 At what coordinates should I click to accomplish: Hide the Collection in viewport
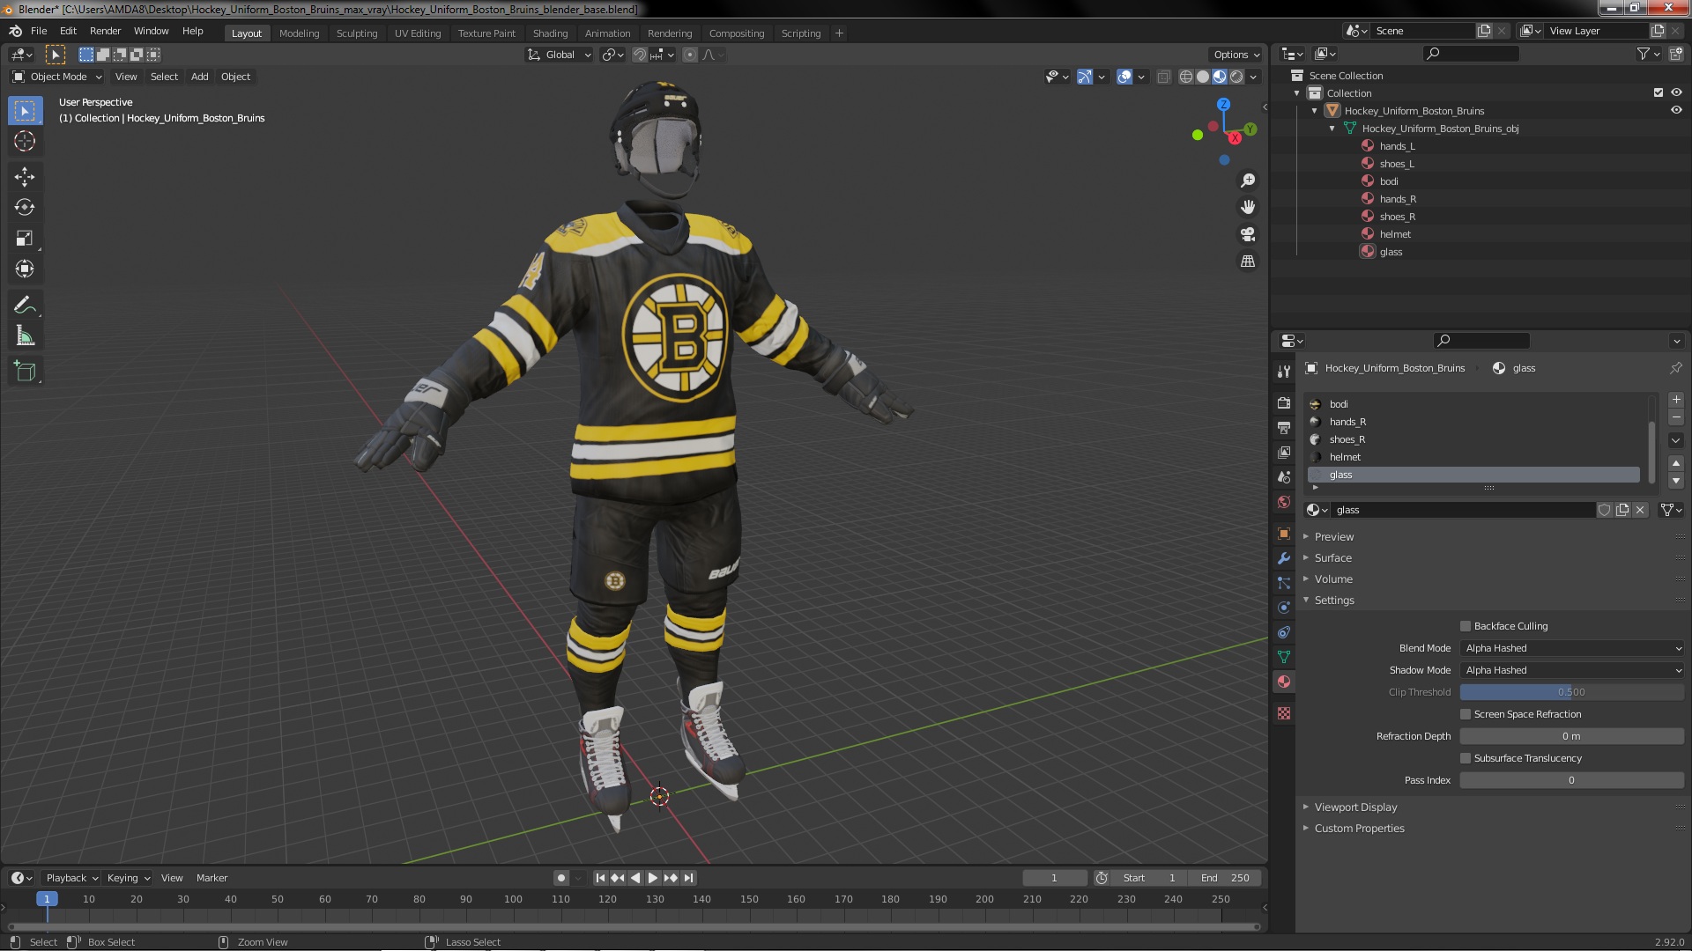click(1676, 92)
